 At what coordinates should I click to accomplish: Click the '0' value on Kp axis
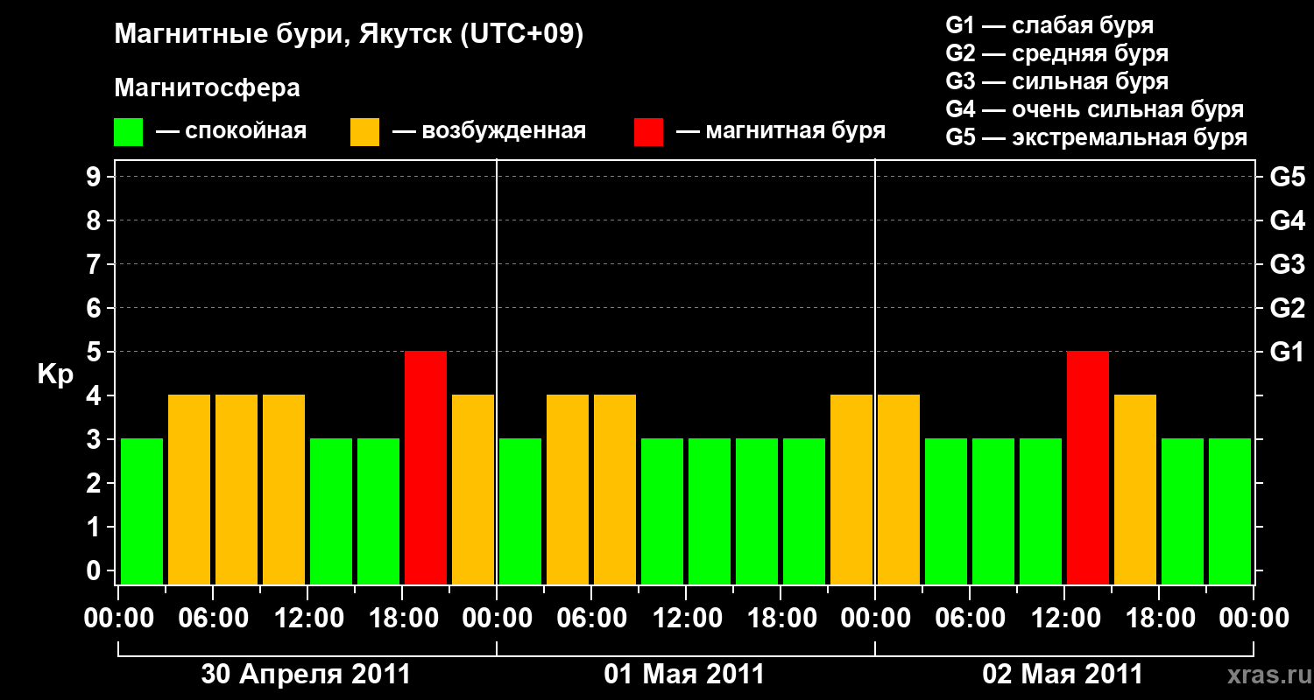[95, 570]
